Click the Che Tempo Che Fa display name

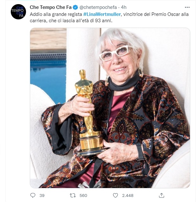pos(50,7)
